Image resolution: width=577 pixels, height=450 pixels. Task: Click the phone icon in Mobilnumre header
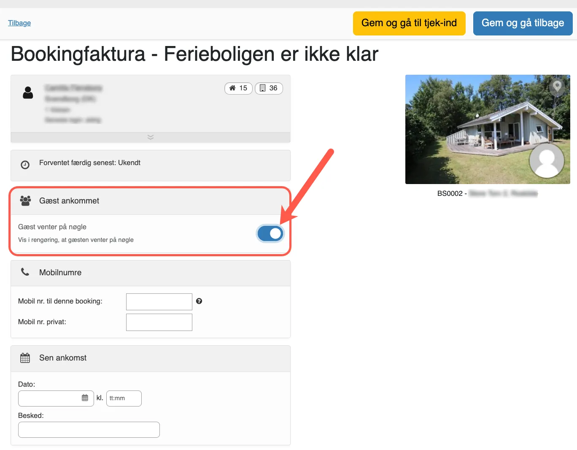pyautogui.click(x=25, y=272)
